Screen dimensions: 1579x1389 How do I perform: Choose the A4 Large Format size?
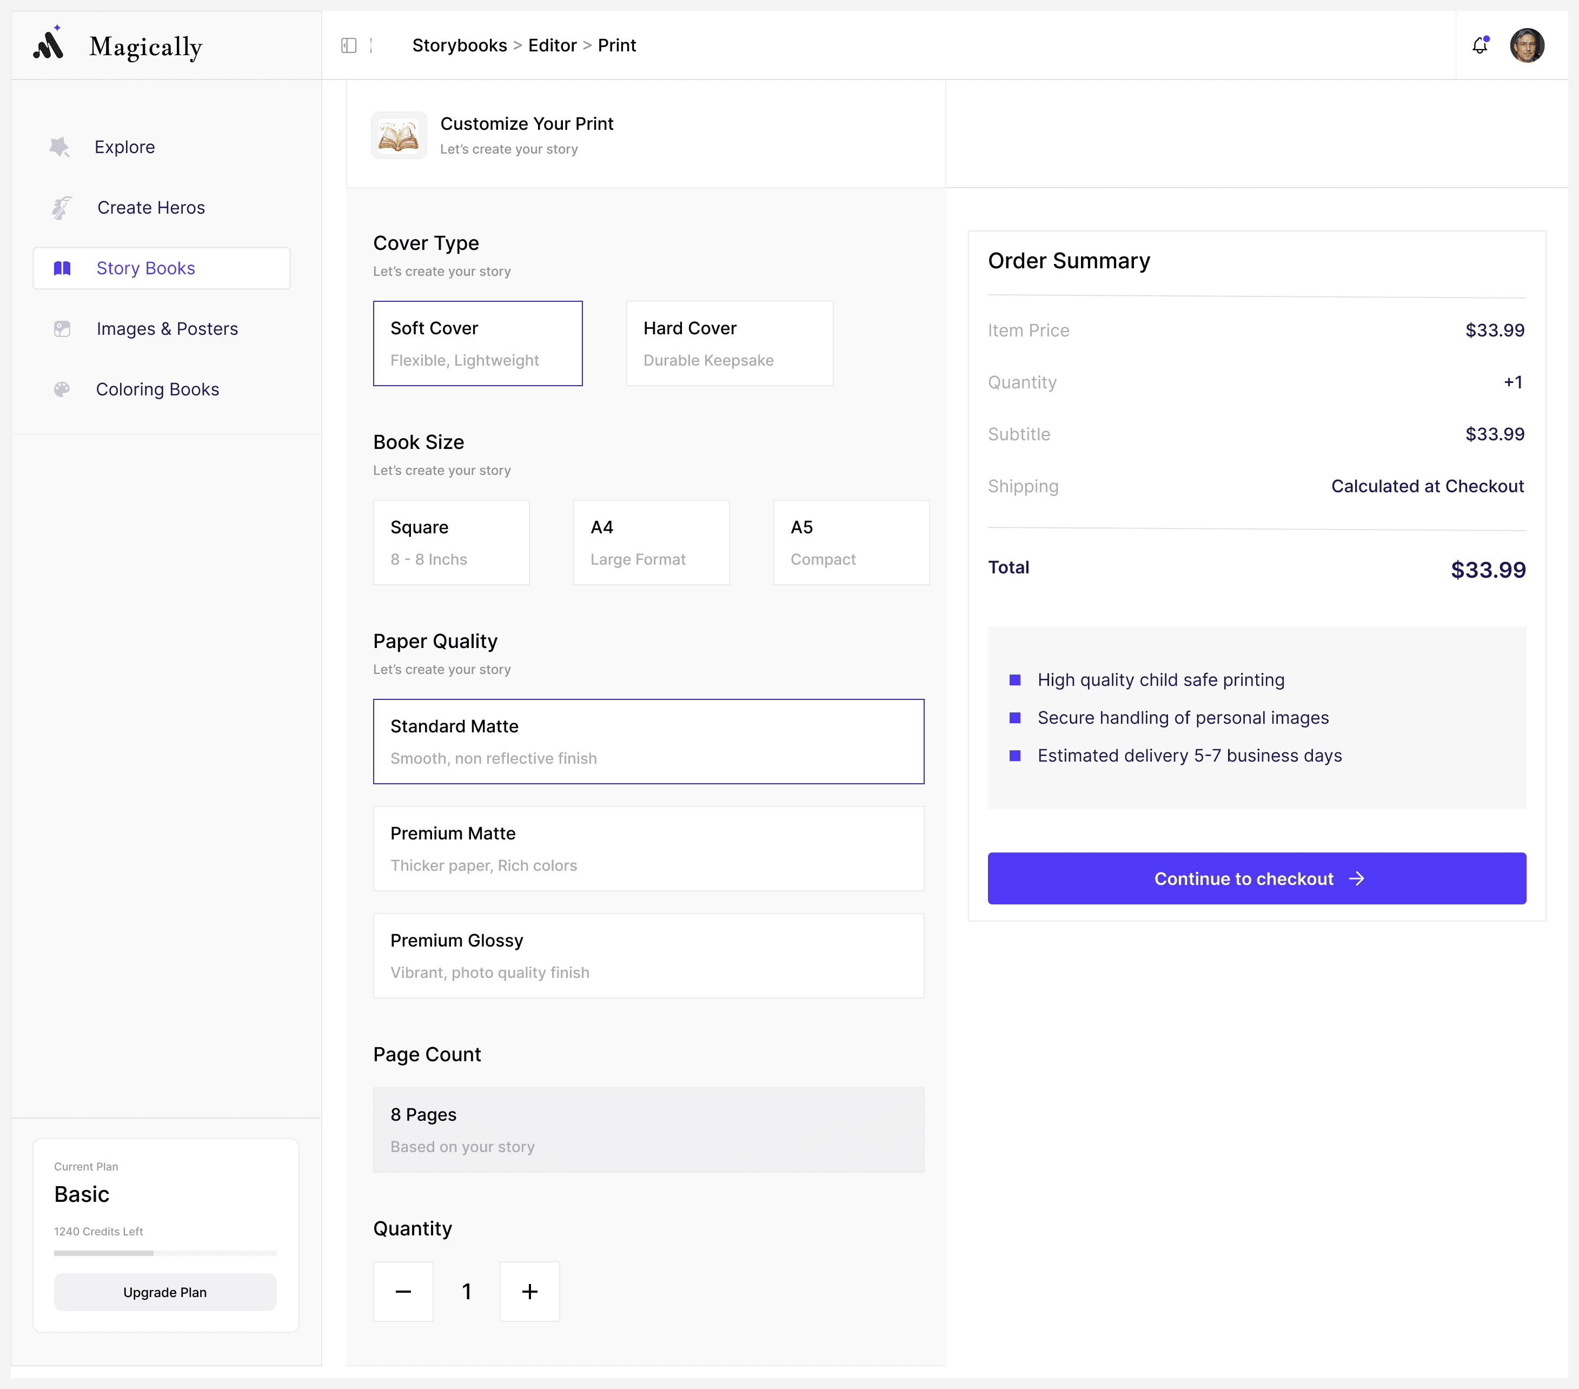(651, 543)
